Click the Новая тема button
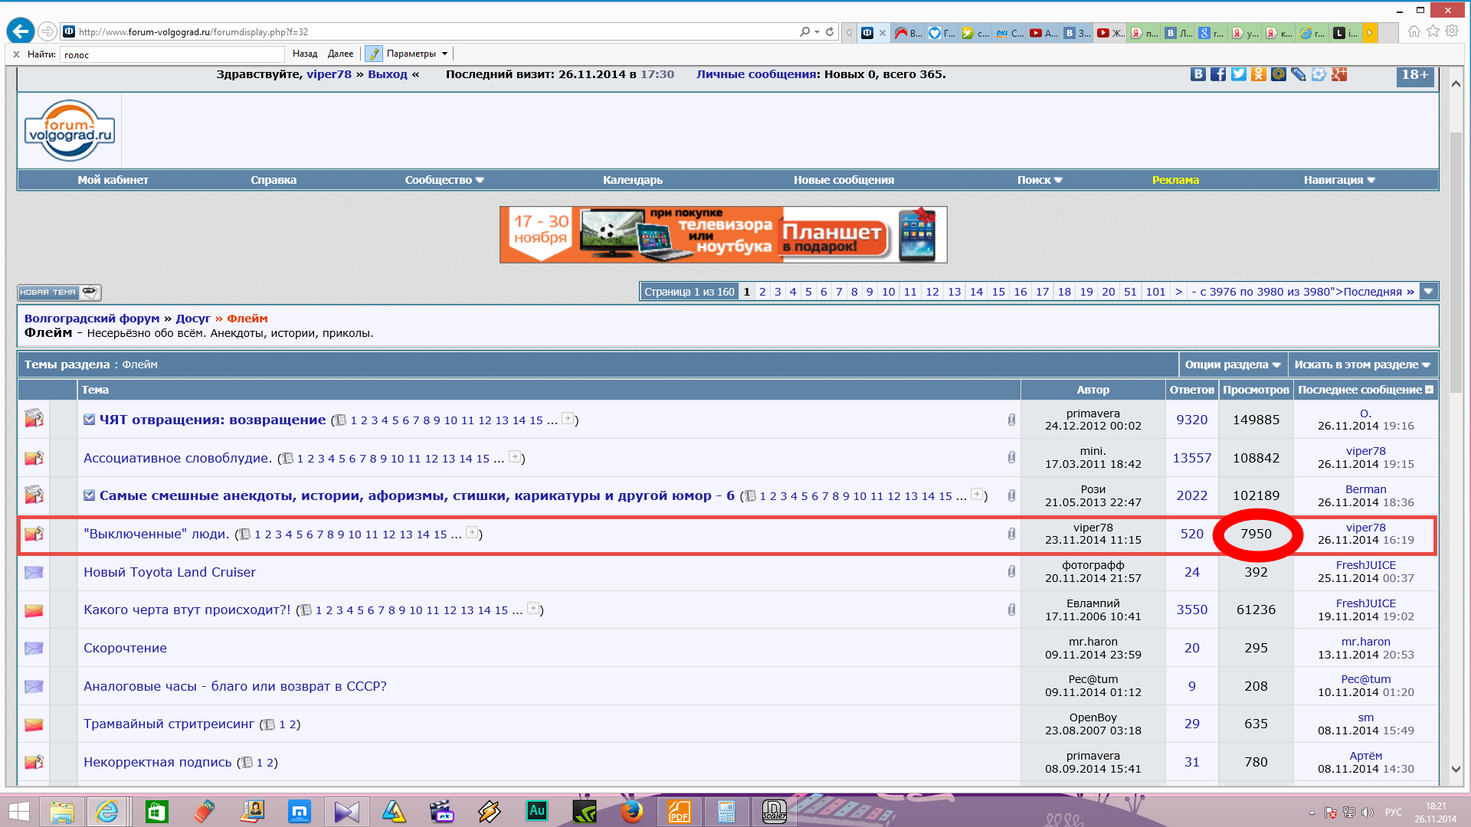 [x=59, y=293]
